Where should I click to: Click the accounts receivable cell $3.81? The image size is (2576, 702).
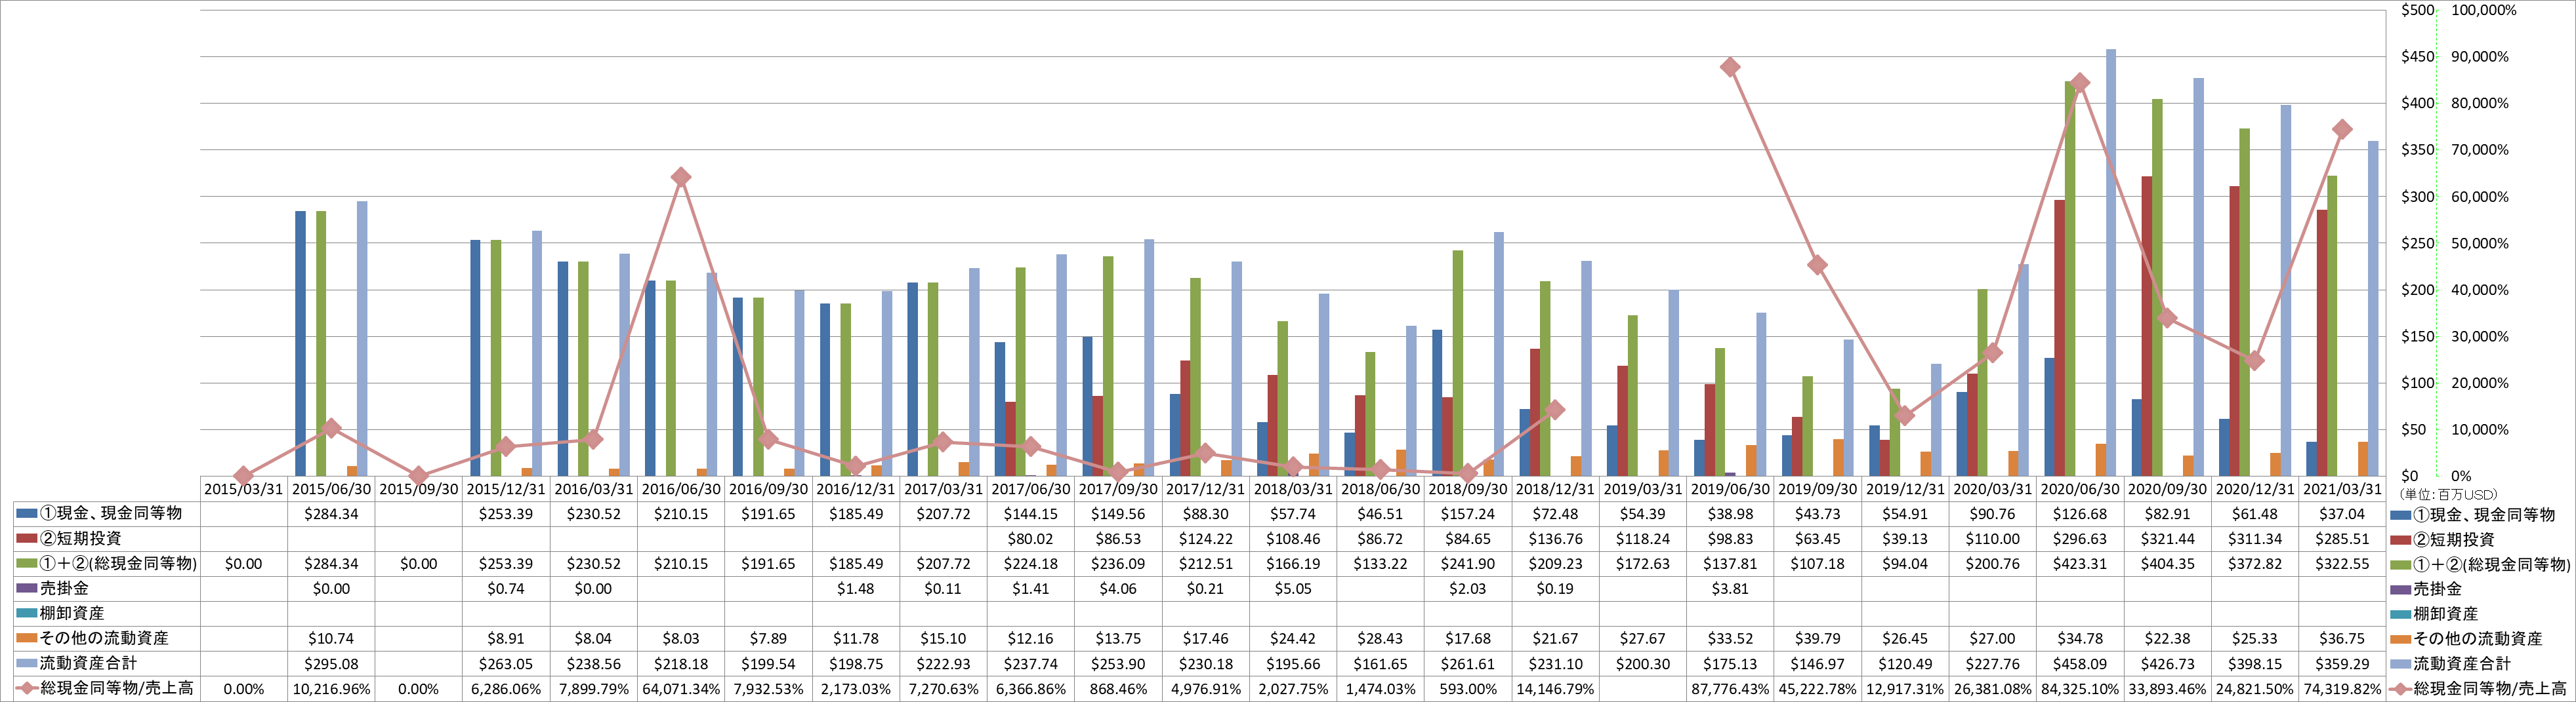pyautogui.click(x=1730, y=589)
